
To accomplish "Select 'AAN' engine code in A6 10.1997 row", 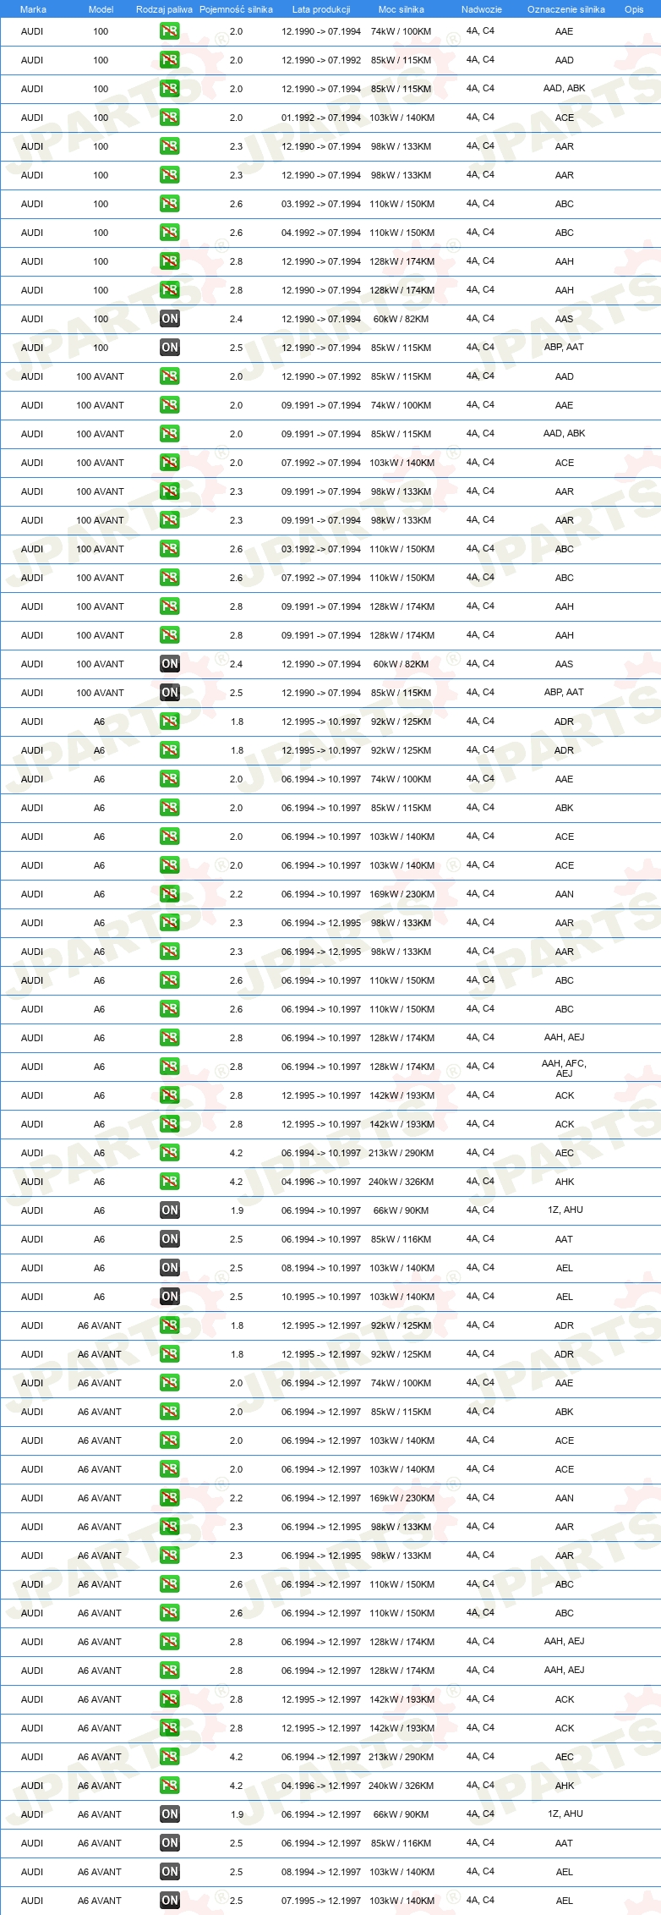I will (565, 894).
